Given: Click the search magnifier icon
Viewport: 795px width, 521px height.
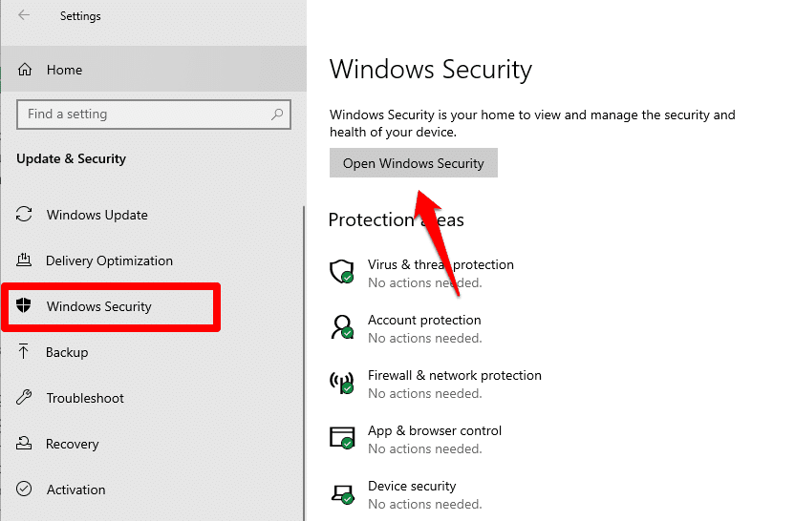Looking at the screenshot, I should (277, 115).
